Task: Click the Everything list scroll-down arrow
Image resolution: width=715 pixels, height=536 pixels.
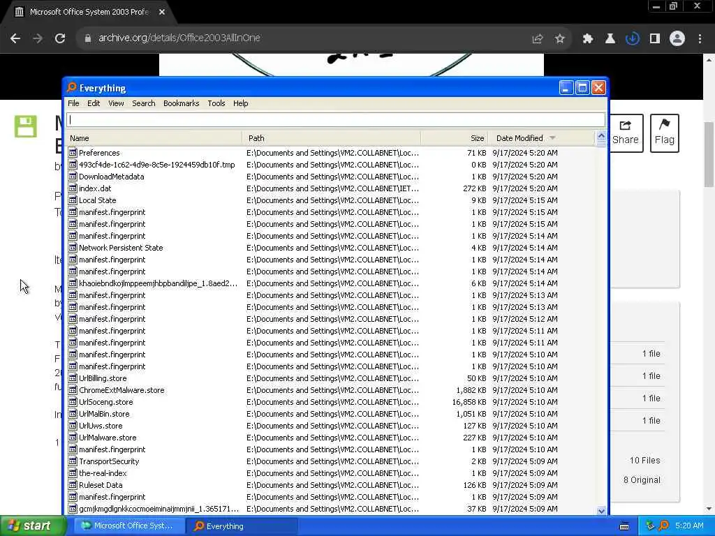Action: tap(601, 510)
